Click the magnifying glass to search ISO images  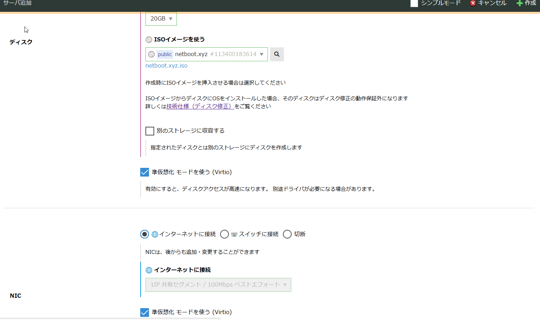[277, 54]
